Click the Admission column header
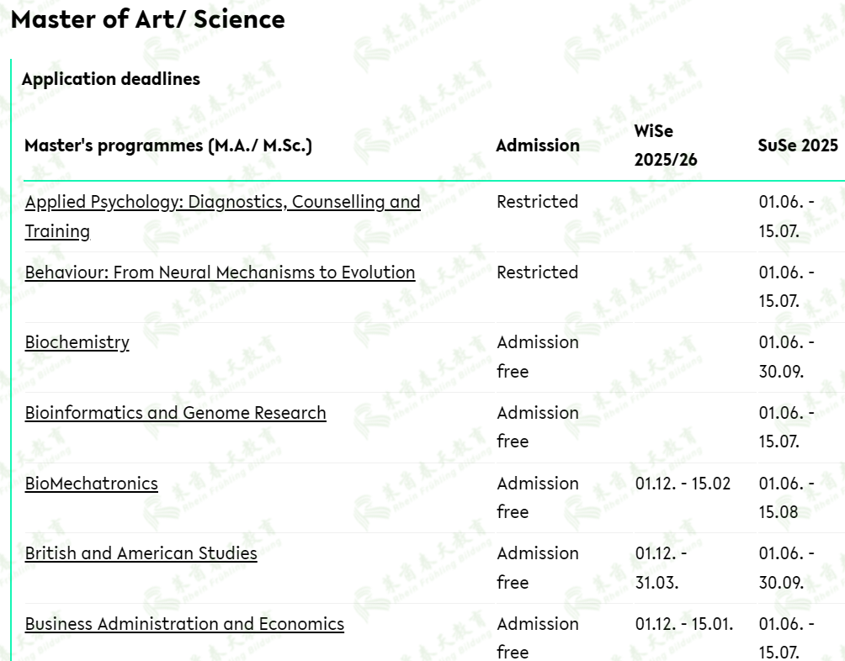The height and width of the screenshot is (661, 845). (538, 145)
